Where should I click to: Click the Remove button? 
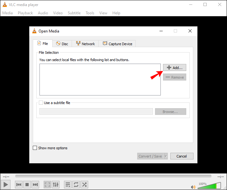174,77
